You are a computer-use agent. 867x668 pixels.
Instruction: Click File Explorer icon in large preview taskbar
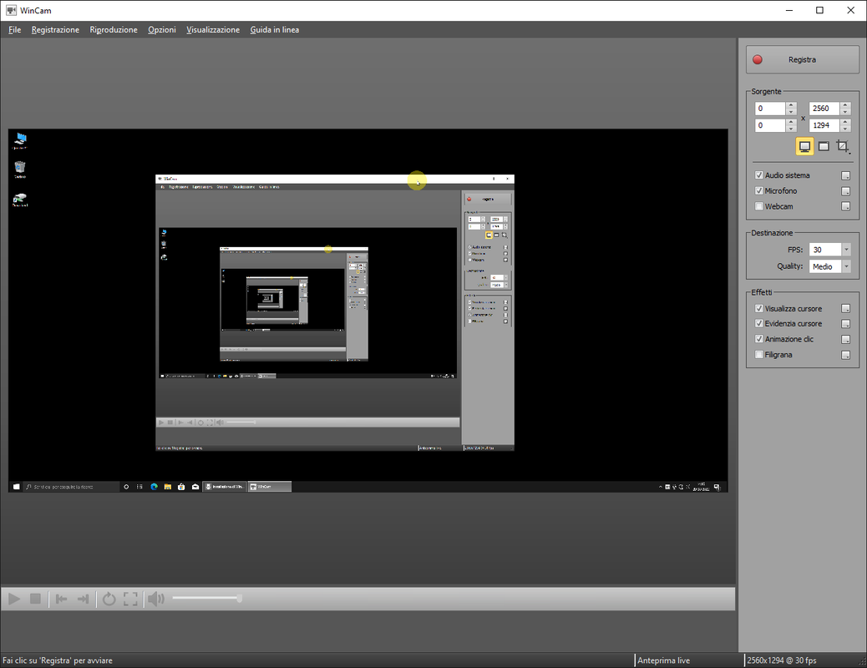[168, 487]
